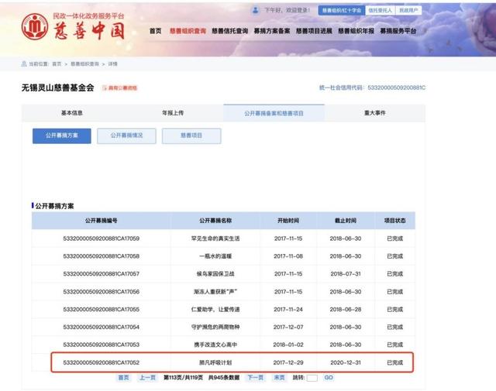Click record number ending in CA17055
The height and width of the screenshot is (391, 496).
pyautogui.click(x=102, y=309)
